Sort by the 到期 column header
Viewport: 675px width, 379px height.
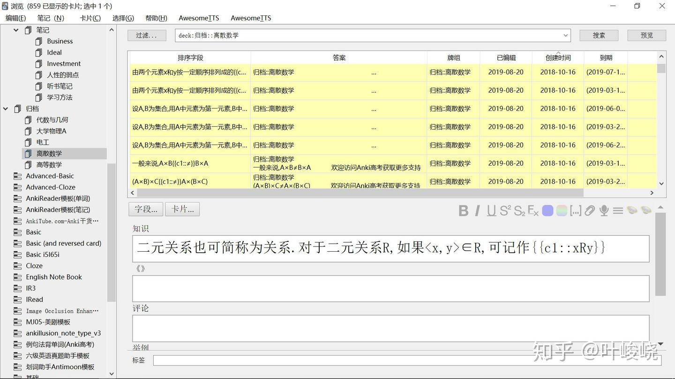click(606, 58)
